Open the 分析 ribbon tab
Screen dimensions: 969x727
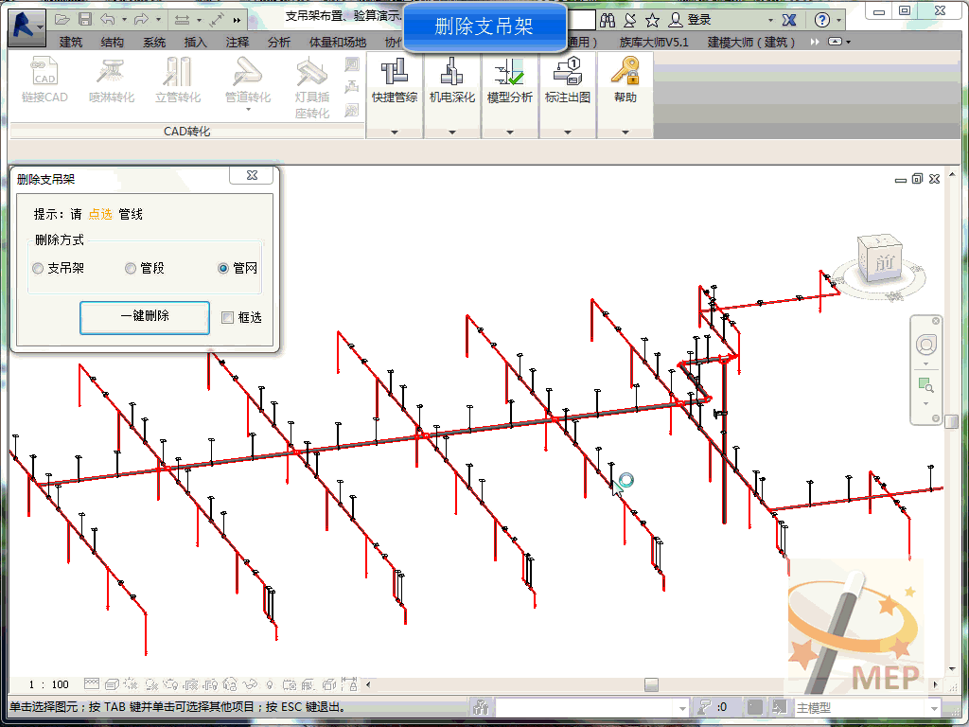click(x=279, y=42)
